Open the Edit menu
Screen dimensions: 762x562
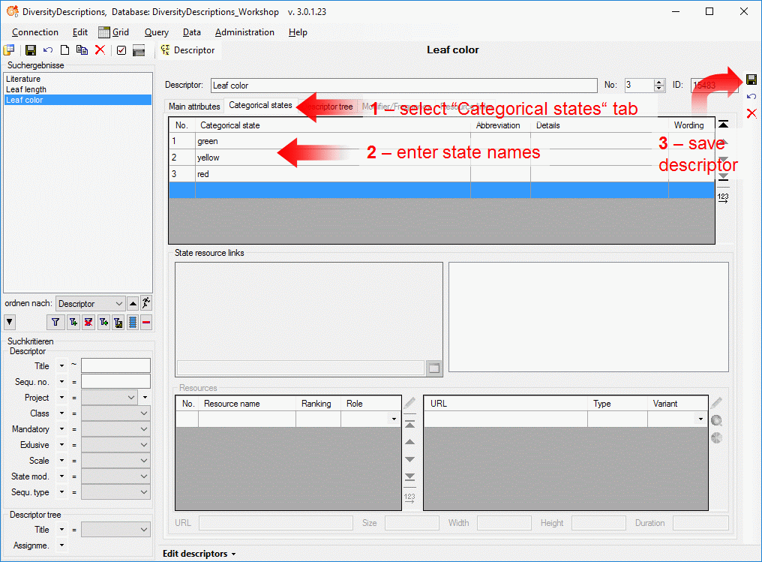pos(80,32)
